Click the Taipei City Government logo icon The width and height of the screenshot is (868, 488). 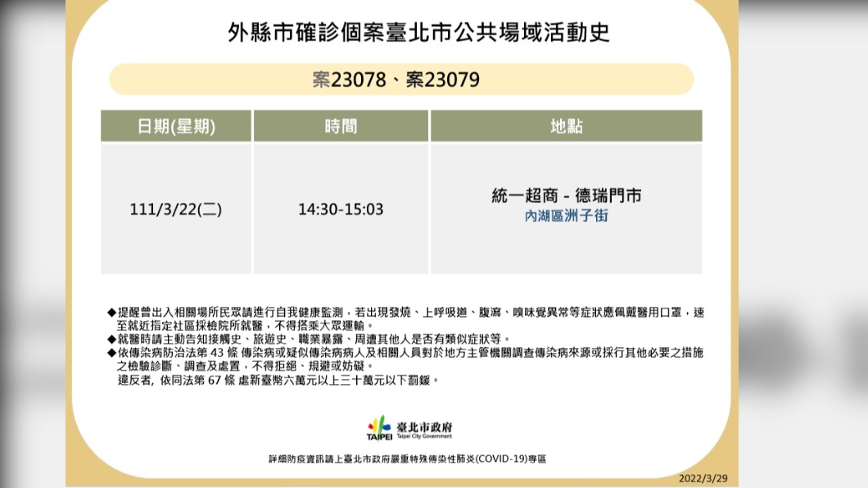[x=379, y=428]
